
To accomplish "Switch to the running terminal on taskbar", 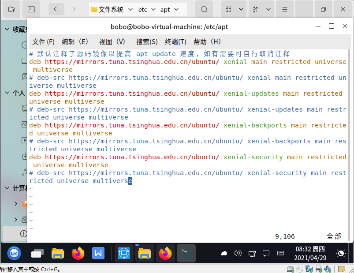I will (x=186, y=253).
